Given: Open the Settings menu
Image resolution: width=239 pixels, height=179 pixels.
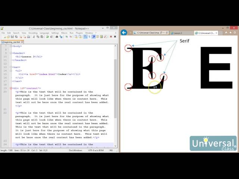Looking at the screenshot, I should [55, 33].
